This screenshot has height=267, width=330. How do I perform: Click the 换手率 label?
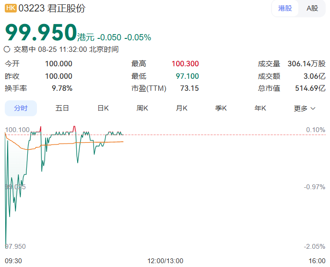coord(16,88)
